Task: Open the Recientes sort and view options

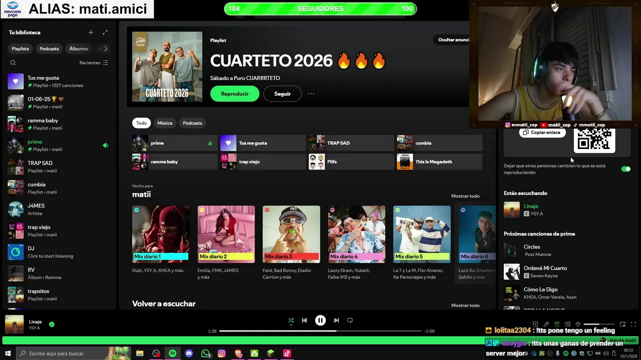Action: click(94, 62)
